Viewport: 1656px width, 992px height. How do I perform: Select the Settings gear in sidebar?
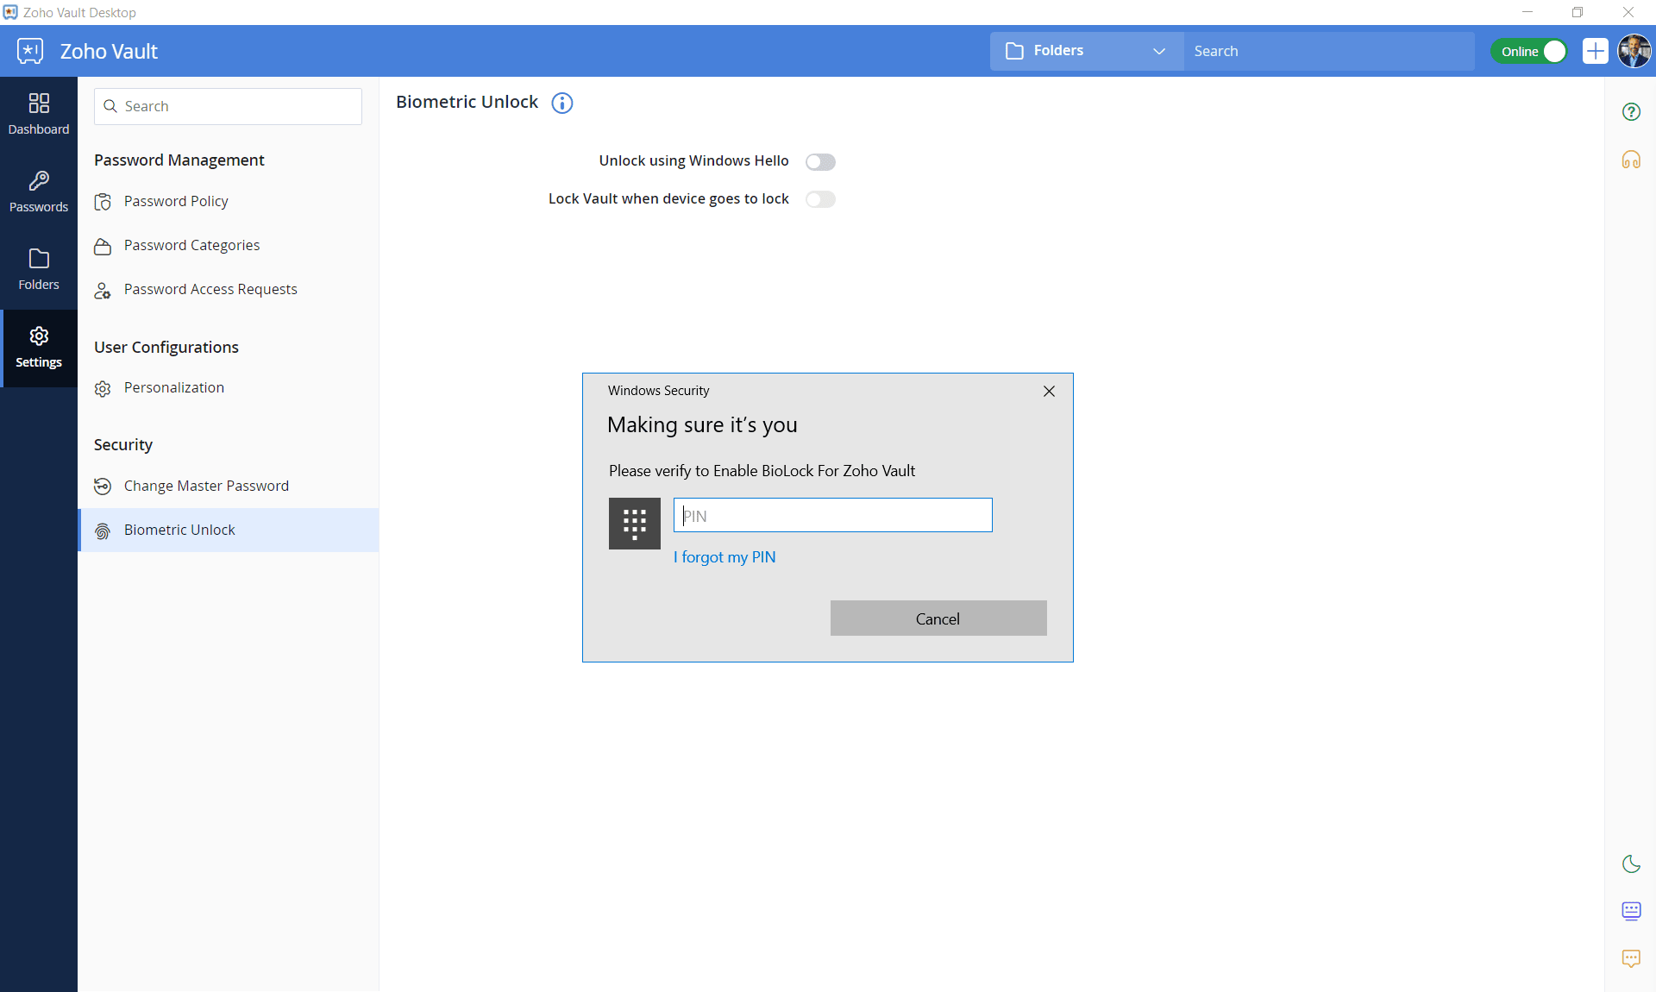39,348
